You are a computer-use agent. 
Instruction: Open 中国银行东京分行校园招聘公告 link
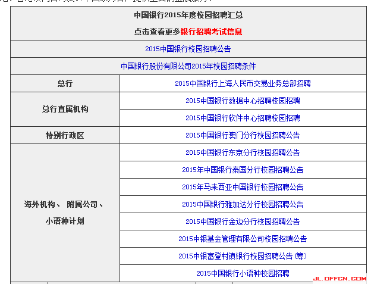243,152
